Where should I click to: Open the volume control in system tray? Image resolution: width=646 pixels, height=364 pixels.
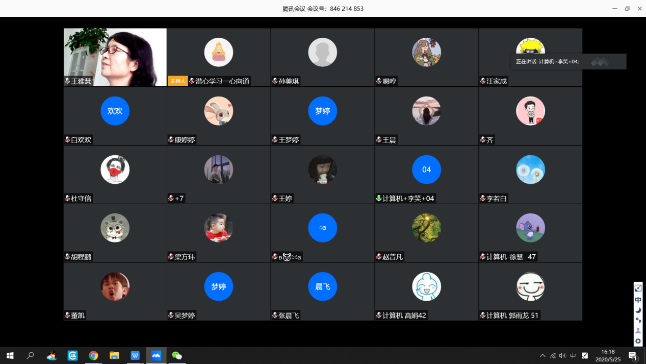pos(562,356)
